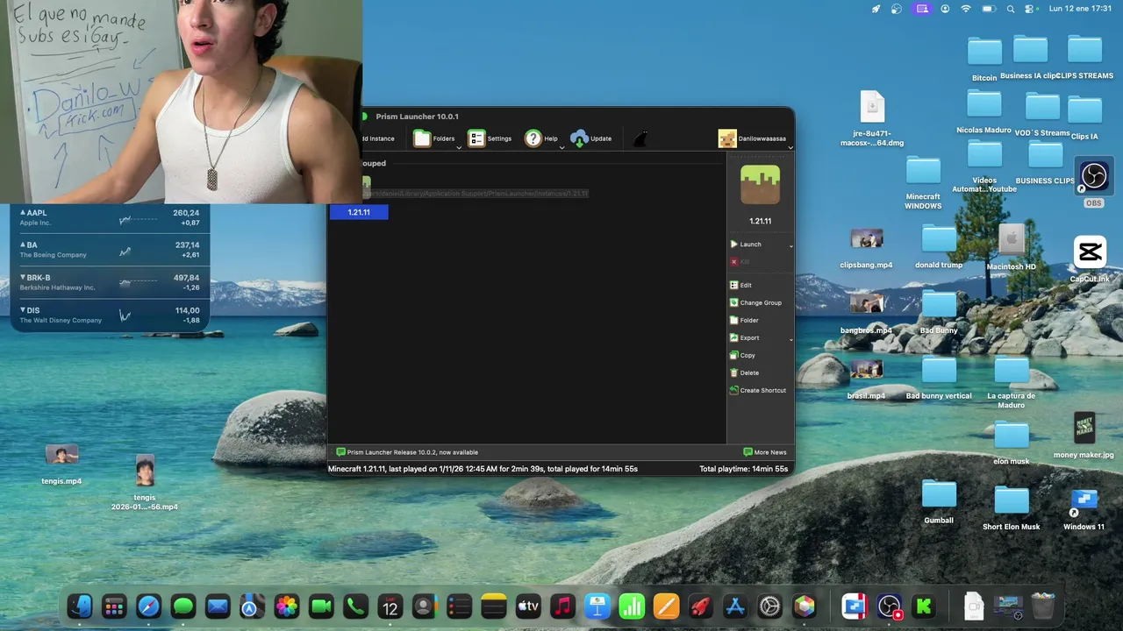Select the Minecraft WINDOWS desktop folder
Screen dimensions: 1123x631
click(923, 182)
